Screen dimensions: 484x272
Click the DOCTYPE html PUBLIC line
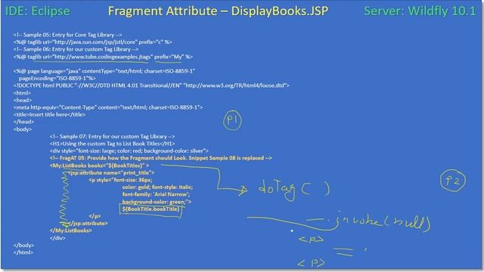[x=151, y=85]
